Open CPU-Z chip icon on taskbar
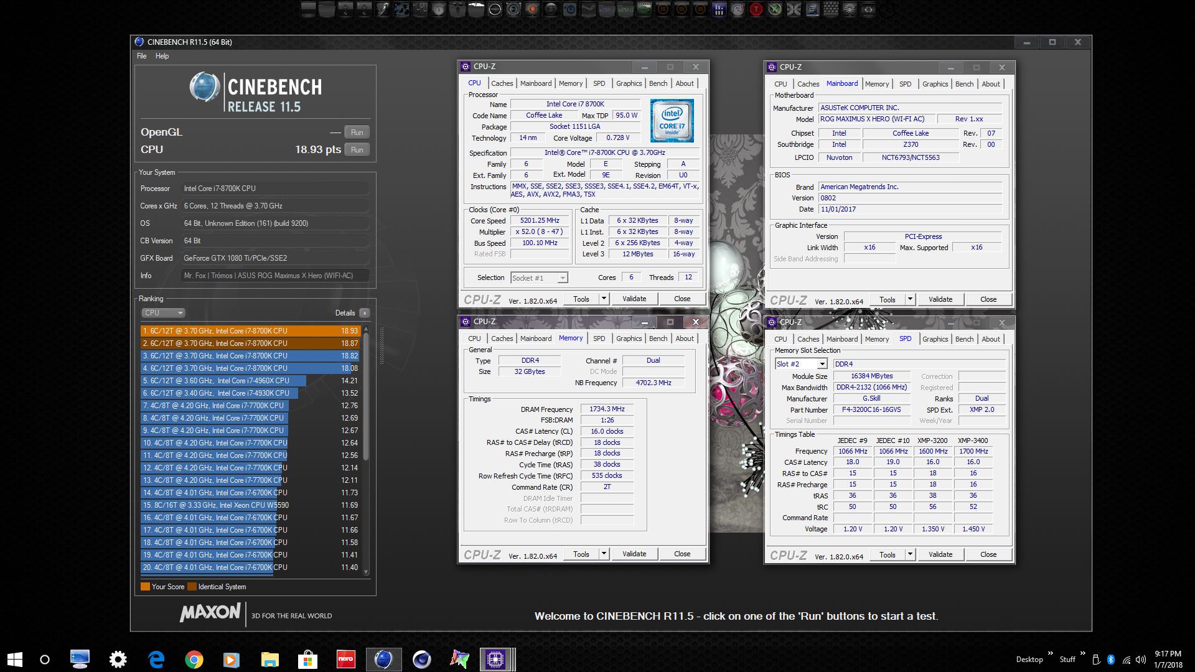1195x672 pixels. coord(495,660)
